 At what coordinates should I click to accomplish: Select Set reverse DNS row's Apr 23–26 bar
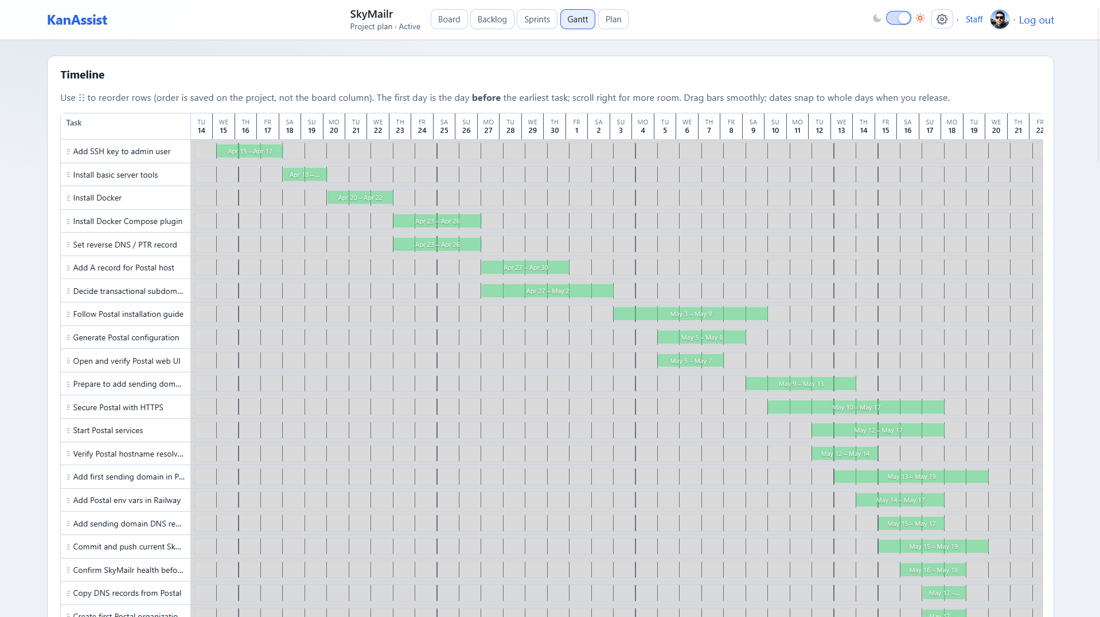pyautogui.click(x=437, y=245)
